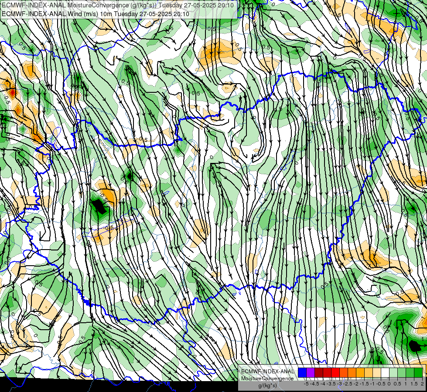Pick the palest green legend swatch
The height and width of the screenshot is (392, 427).
[x=393, y=372]
